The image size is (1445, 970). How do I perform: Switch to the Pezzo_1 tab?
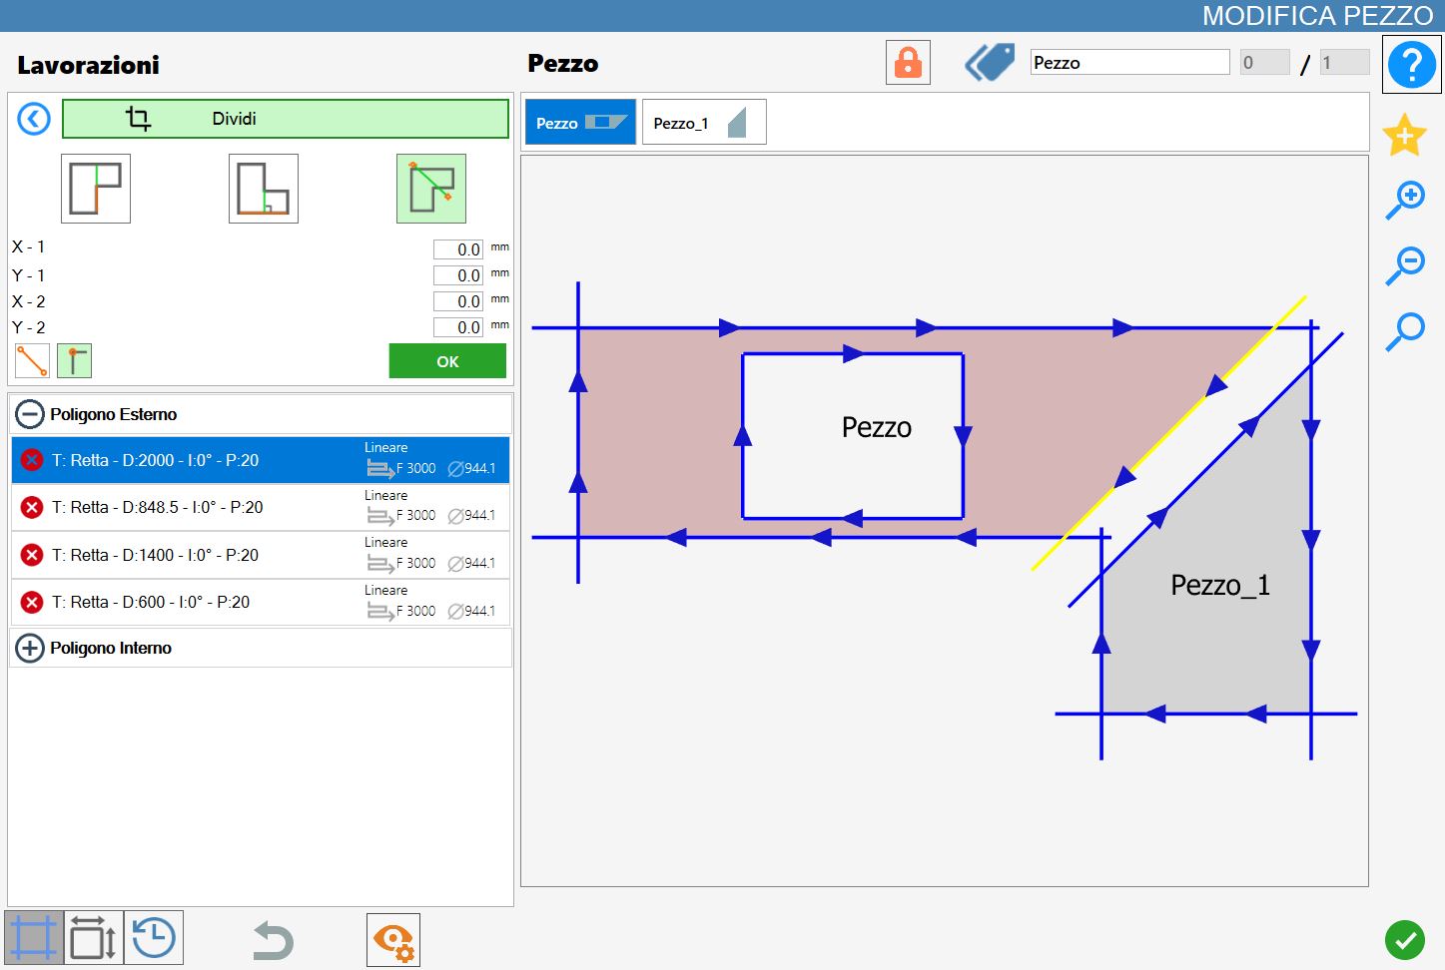(x=704, y=123)
